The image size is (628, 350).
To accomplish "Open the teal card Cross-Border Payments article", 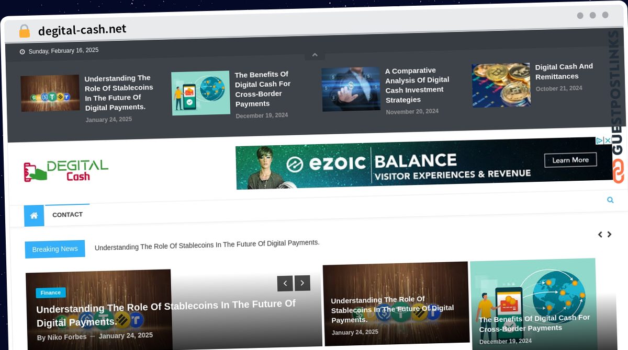I will click(x=534, y=323).
